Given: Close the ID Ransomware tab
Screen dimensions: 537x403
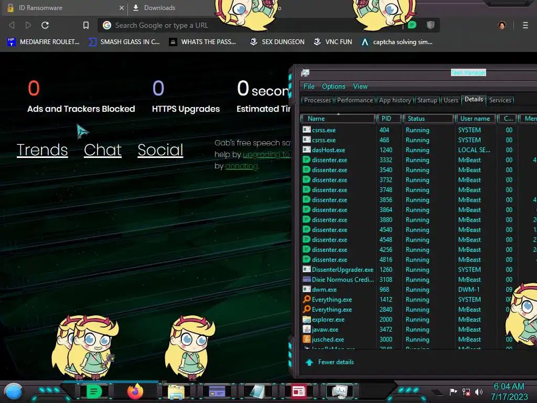Looking at the screenshot, I should pos(121,7).
